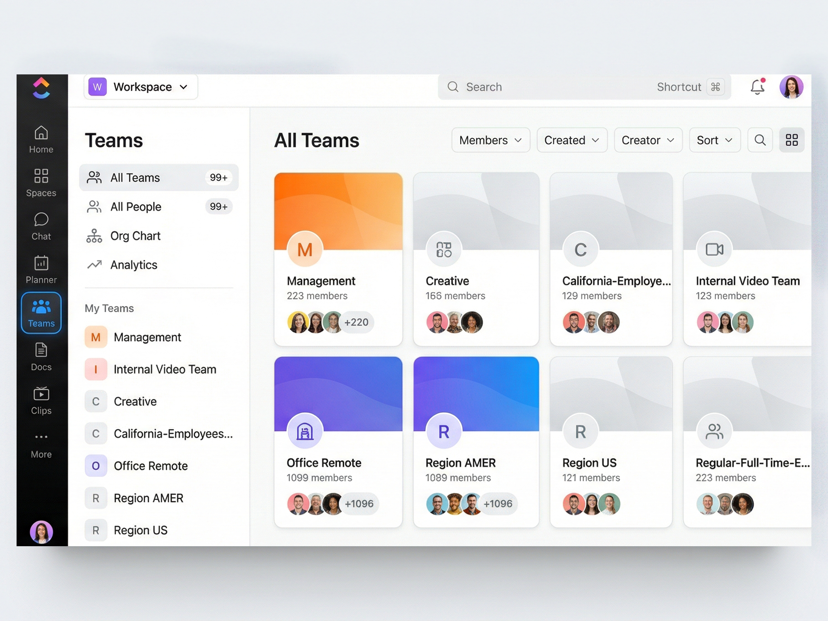The image size is (828, 621).
Task: Open the Office Remote team in My Teams
Action: tap(150, 466)
